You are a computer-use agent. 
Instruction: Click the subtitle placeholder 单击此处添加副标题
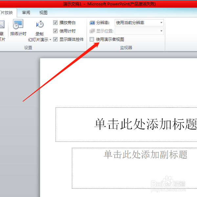pyautogui.click(x=134, y=168)
